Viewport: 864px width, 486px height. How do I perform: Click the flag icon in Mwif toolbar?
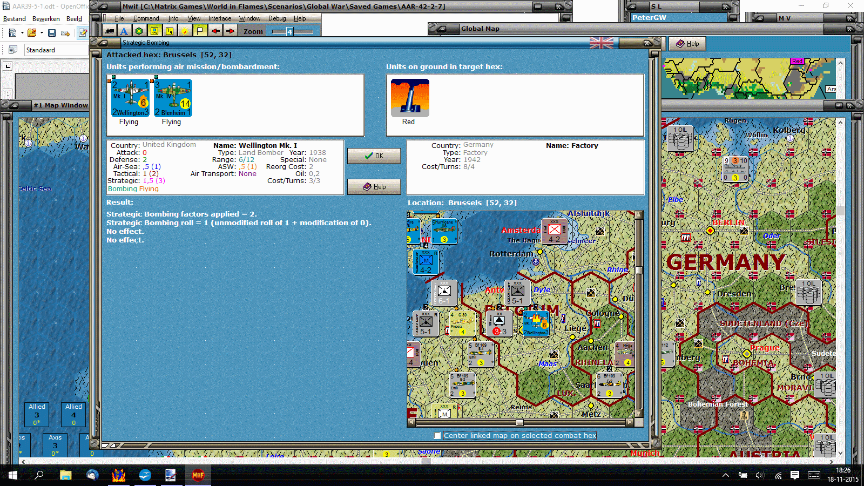tap(200, 31)
